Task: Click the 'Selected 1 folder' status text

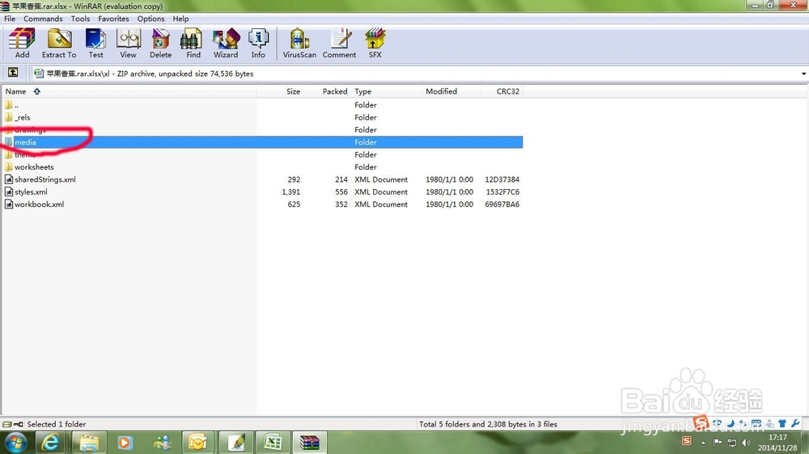Action: 57,424
